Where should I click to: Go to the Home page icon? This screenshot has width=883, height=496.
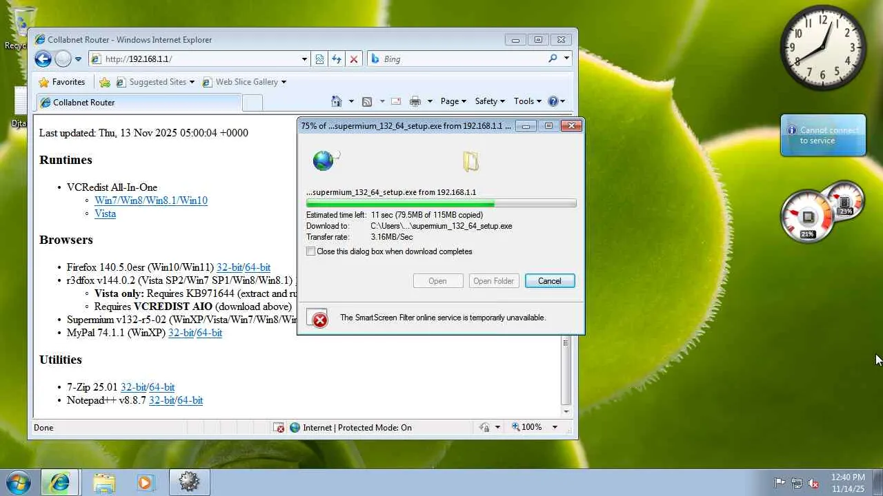[336, 101]
